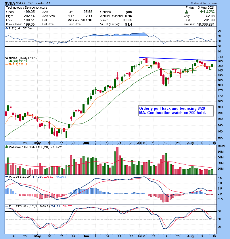Click the MACD(8,17,9) indicator label
Screen dimensions: 230x239
(x=20, y=177)
